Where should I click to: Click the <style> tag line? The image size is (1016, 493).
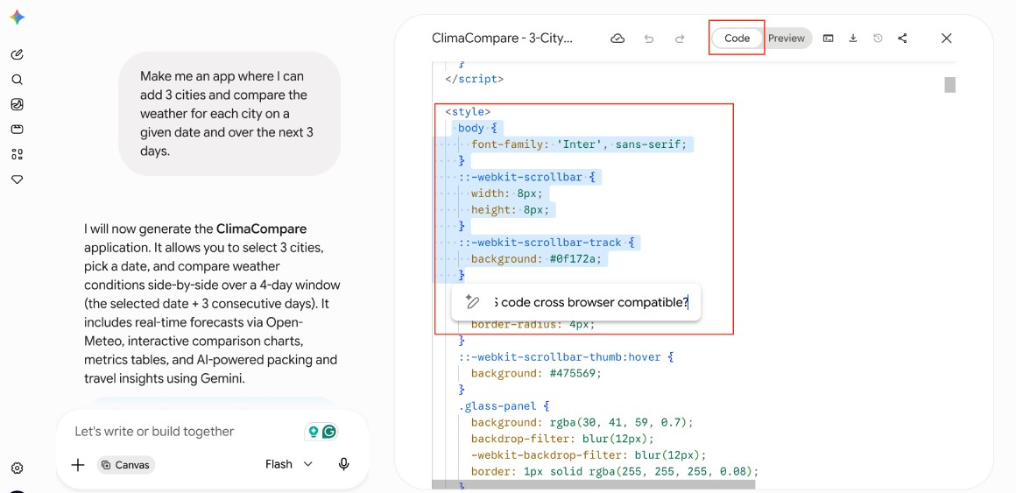pos(468,111)
